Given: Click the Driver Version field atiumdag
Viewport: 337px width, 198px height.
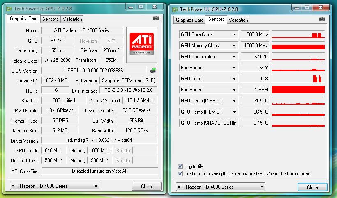Looking at the screenshot, I should (99, 140).
